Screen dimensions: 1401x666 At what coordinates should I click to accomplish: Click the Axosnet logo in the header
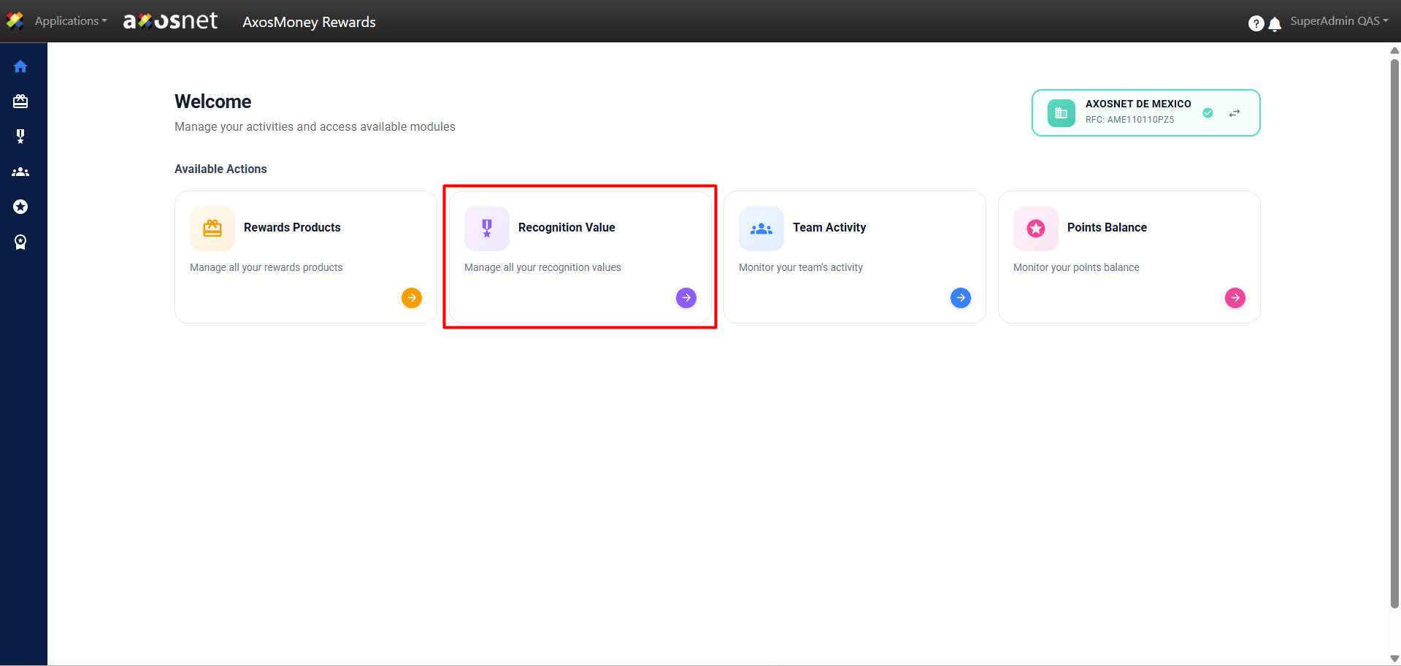171,21
